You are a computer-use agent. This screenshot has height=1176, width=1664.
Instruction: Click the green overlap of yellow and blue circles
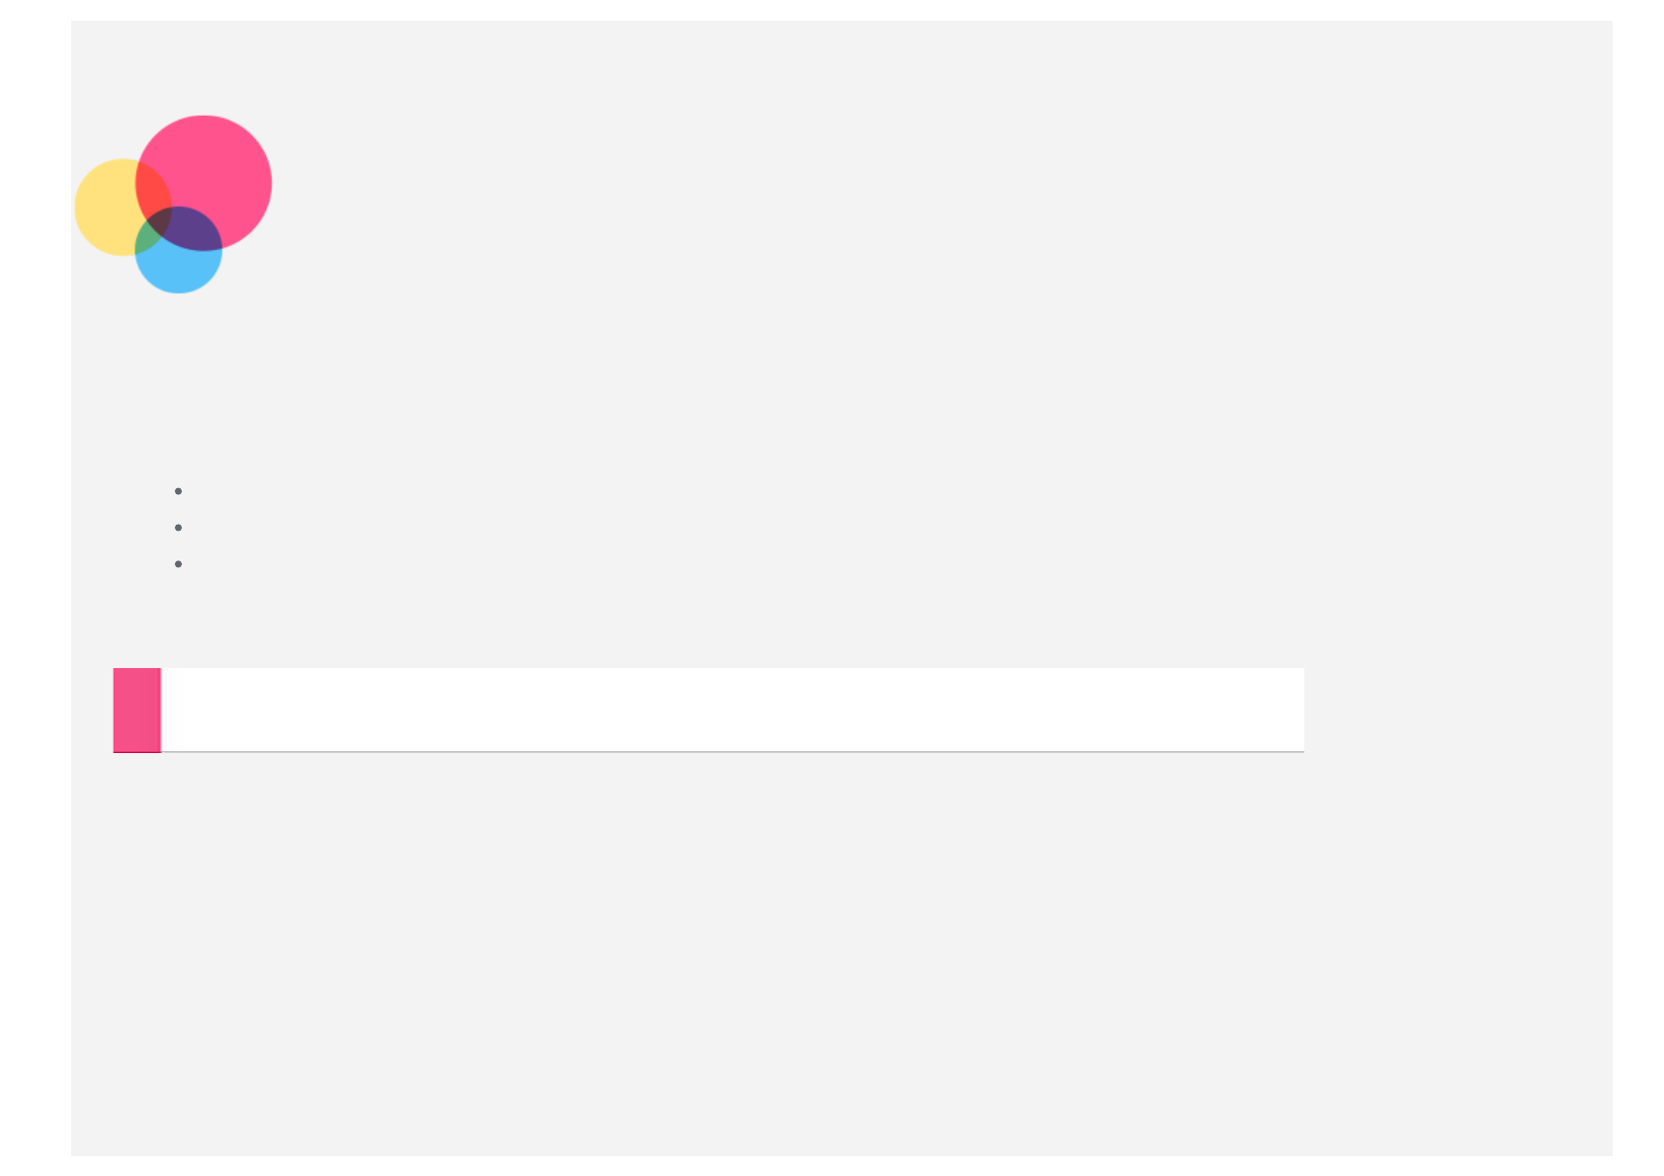point(148,237)
